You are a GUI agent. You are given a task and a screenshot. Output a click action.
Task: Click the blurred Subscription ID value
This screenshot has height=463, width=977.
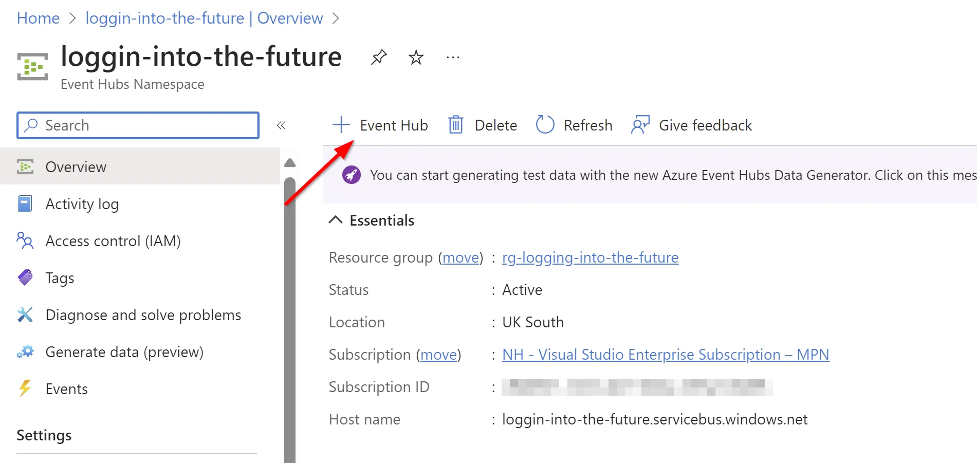[637, 387]
